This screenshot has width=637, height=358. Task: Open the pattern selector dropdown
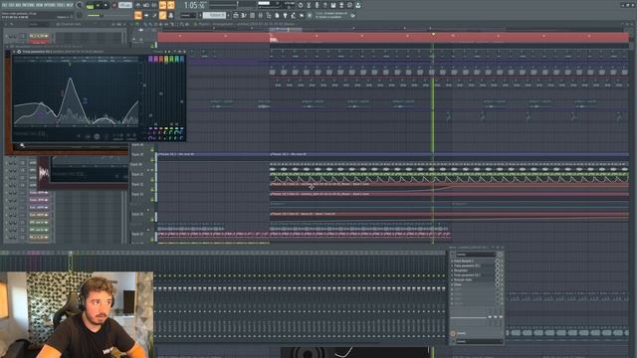(x=214, y=16)
